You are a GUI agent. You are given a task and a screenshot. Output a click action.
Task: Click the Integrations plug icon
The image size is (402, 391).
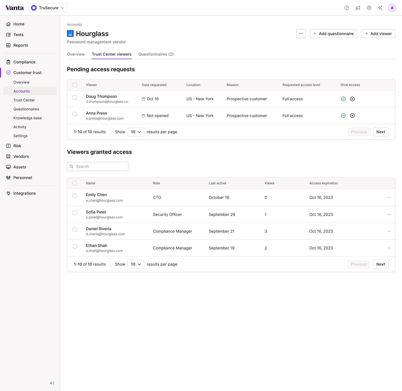click(8, 193)
